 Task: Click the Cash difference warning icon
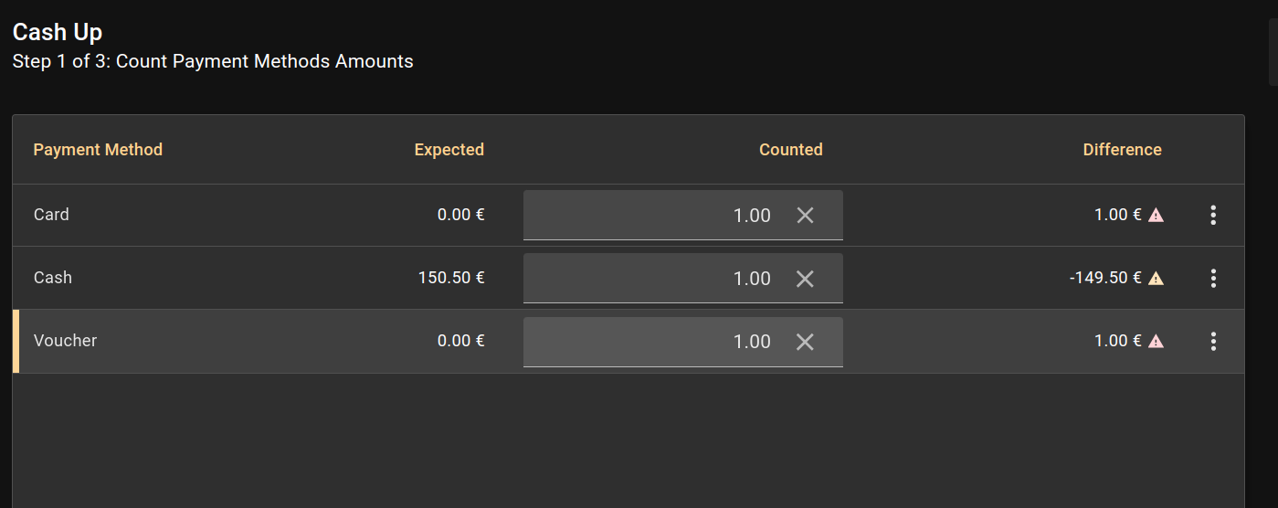click(x=1156, y=279)
